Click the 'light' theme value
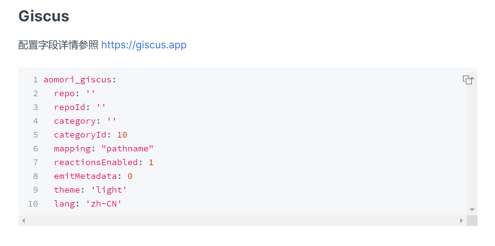Viewport: 495px width, 246px height. 109,190
